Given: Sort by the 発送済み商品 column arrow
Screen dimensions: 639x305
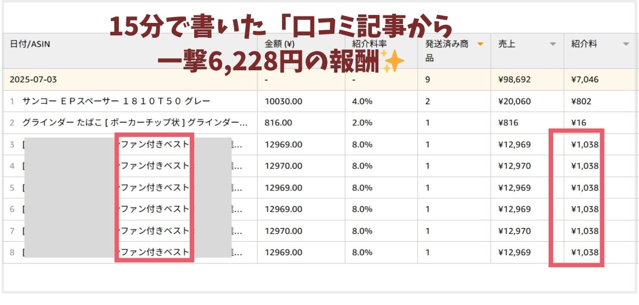Looking at the screenshot, I should [480, 44].
